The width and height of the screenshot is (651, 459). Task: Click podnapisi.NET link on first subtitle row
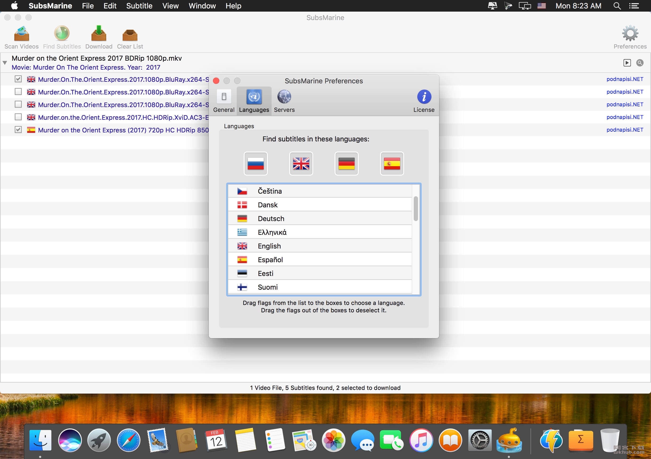click(625, 79)
